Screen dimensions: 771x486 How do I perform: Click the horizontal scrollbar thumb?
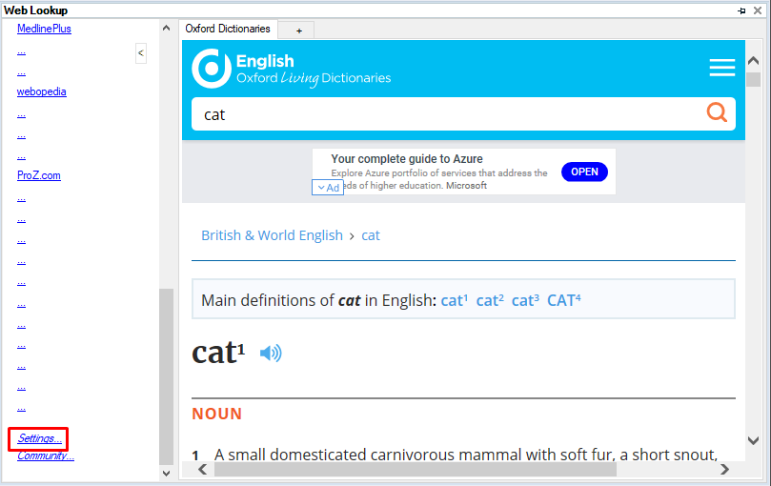click(415, 470)
